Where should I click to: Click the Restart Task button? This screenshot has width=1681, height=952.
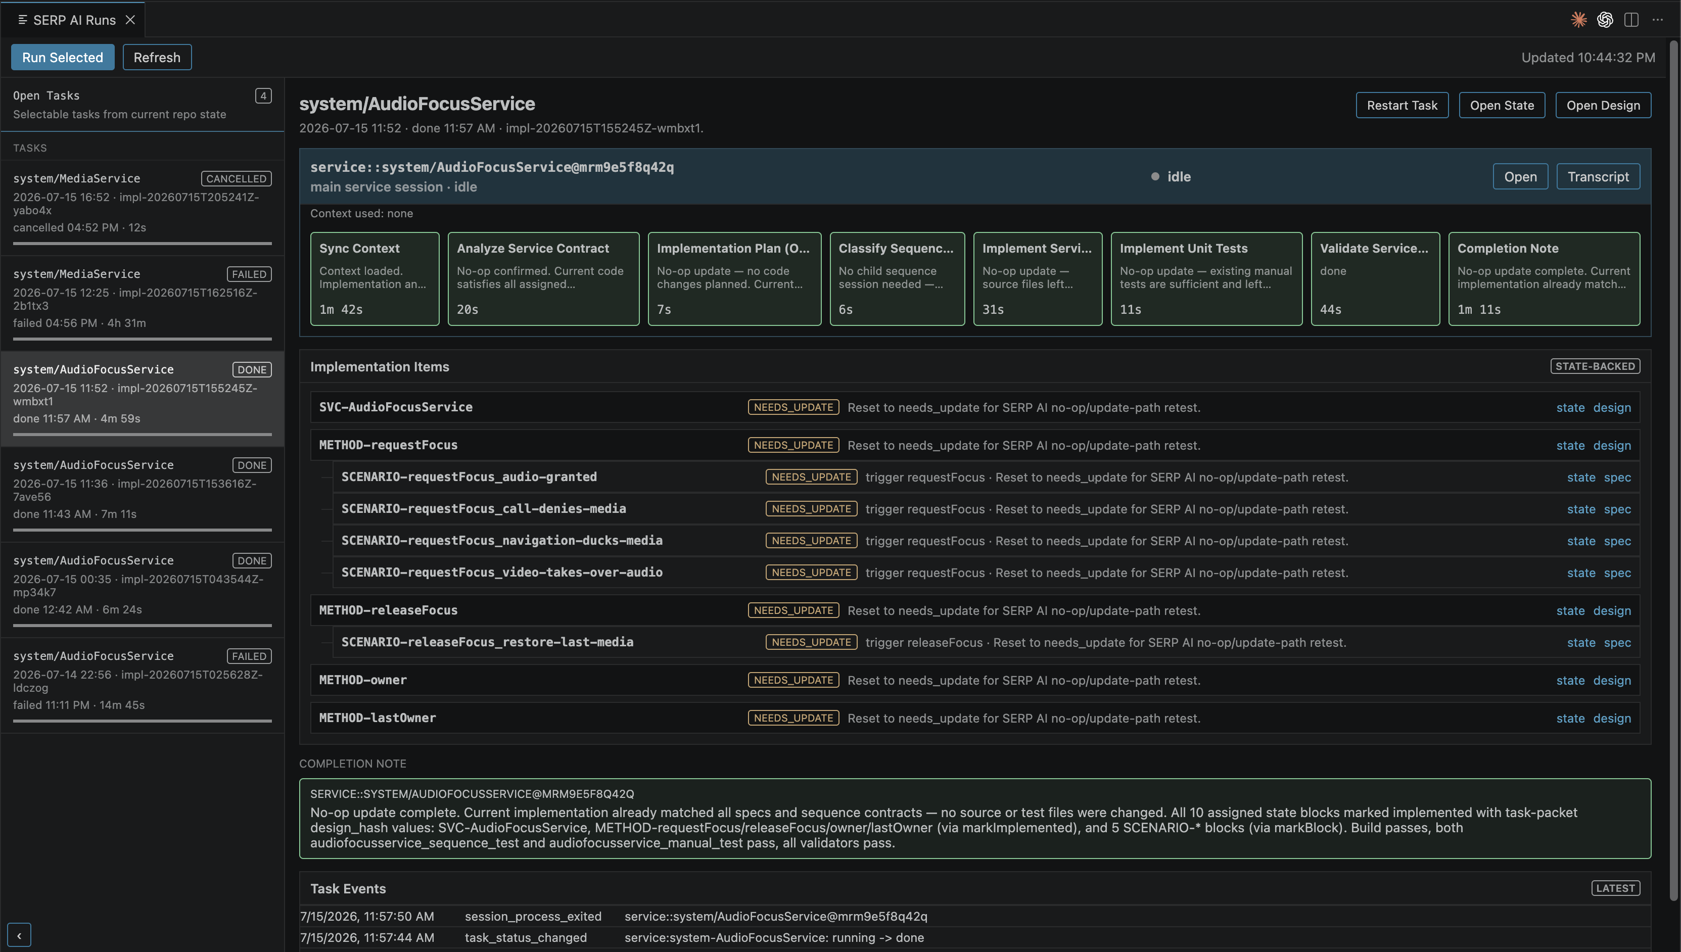click(x=1402, y=105)
